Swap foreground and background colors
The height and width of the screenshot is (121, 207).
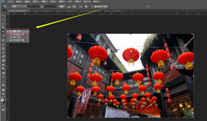click(x=4, y=97)
